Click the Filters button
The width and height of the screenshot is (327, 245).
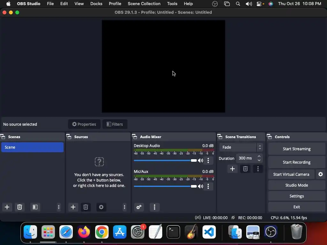click(x=115, y=124)
